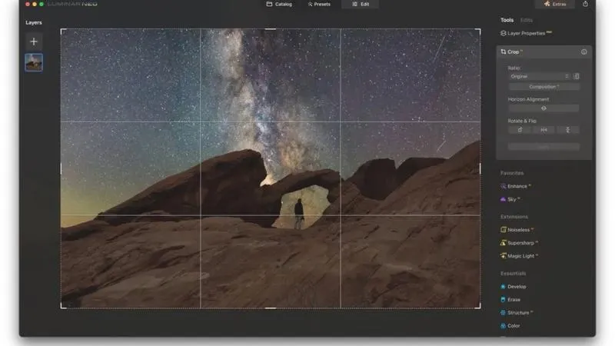
Task: Click the Horizon Alignment button
Action: click(x=544, y=108)
